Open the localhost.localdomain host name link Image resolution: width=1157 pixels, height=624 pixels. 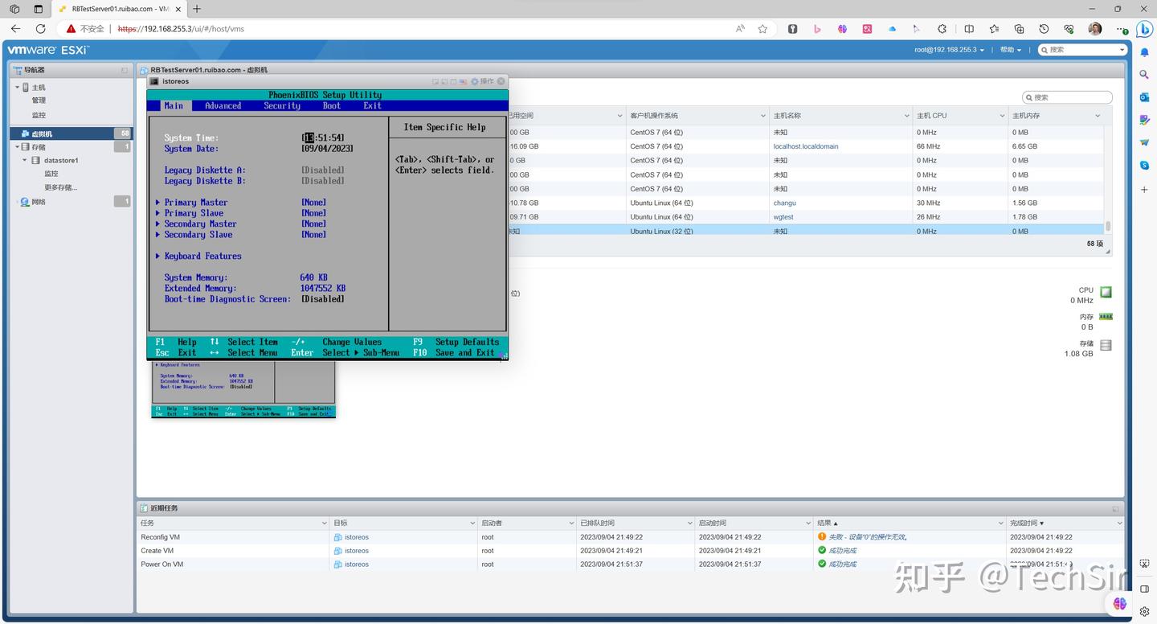pos(805,146)
